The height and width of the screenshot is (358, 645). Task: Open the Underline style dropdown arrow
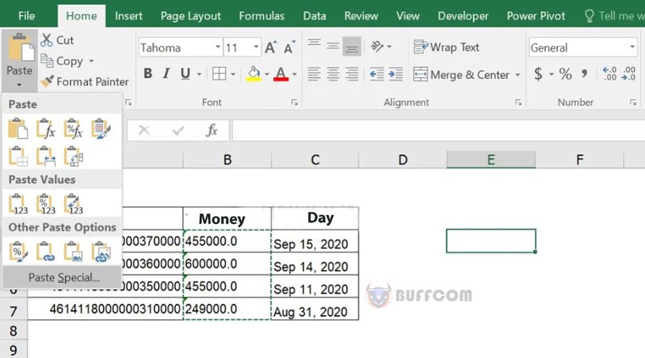point(199,74)
